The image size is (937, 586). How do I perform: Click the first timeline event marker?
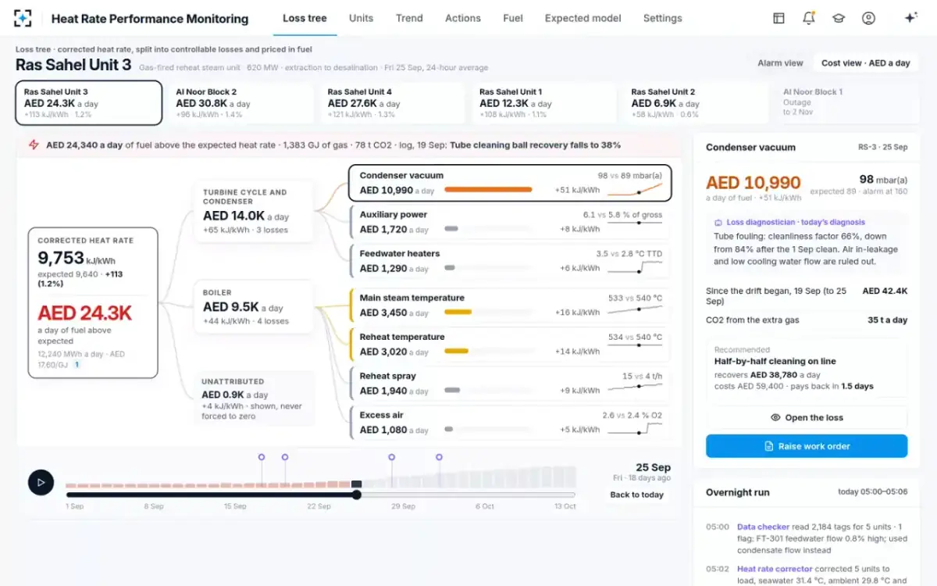pyautogui.click(x=262, y=457)
